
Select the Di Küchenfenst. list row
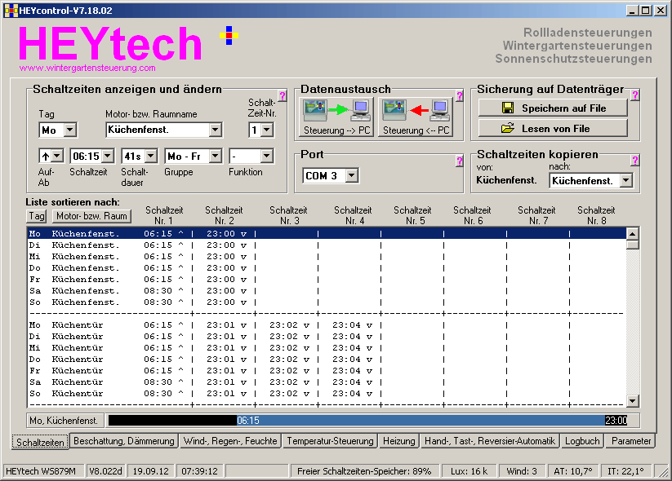(327, 245)
